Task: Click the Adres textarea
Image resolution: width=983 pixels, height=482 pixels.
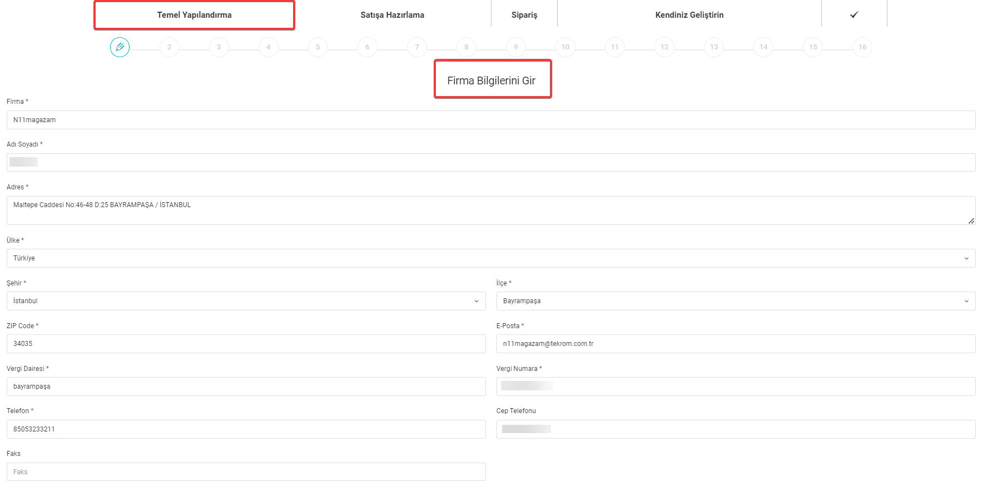Action: tap(491, 210)
